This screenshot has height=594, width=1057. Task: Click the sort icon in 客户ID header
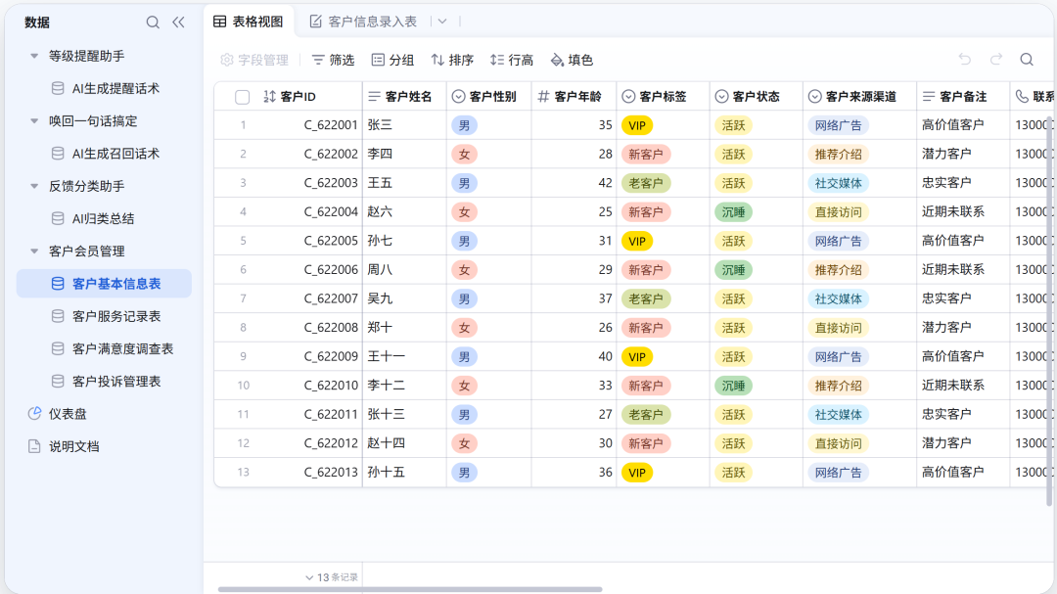pos(270,97)
